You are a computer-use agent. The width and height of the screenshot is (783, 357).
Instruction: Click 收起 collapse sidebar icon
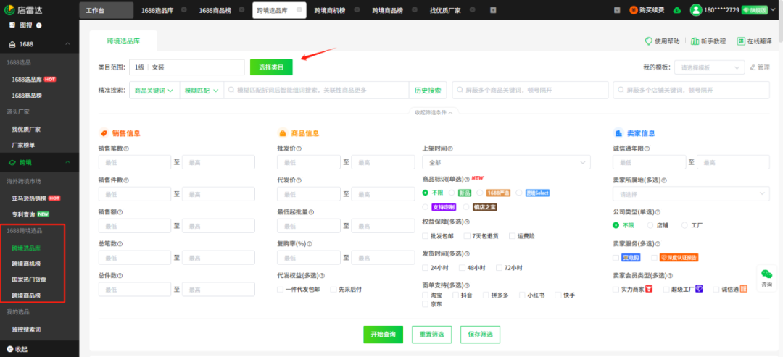click(x=10, y=349)
